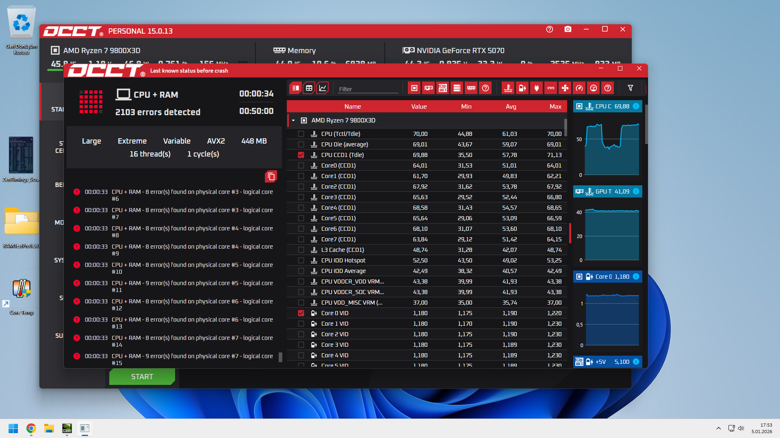Show hidden system tray icons
The image size is (780, 438).
[x=719, y=428]
